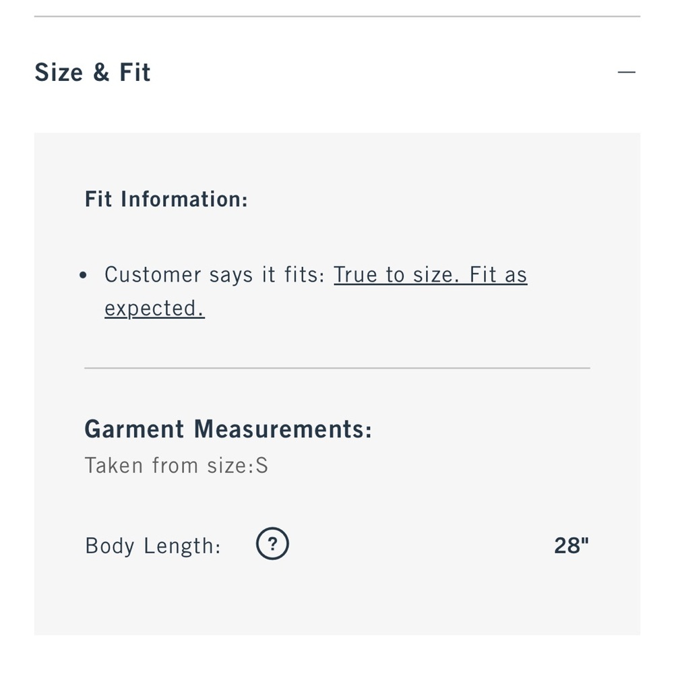Screen dimensions: 674x674
Task: Click the Garment Measurements heading
Action: pyautogui.click(x=228, y=429)
